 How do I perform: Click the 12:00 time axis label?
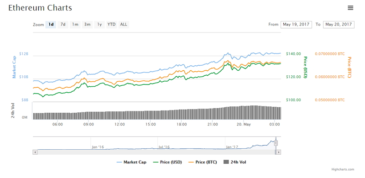point(120,124)
